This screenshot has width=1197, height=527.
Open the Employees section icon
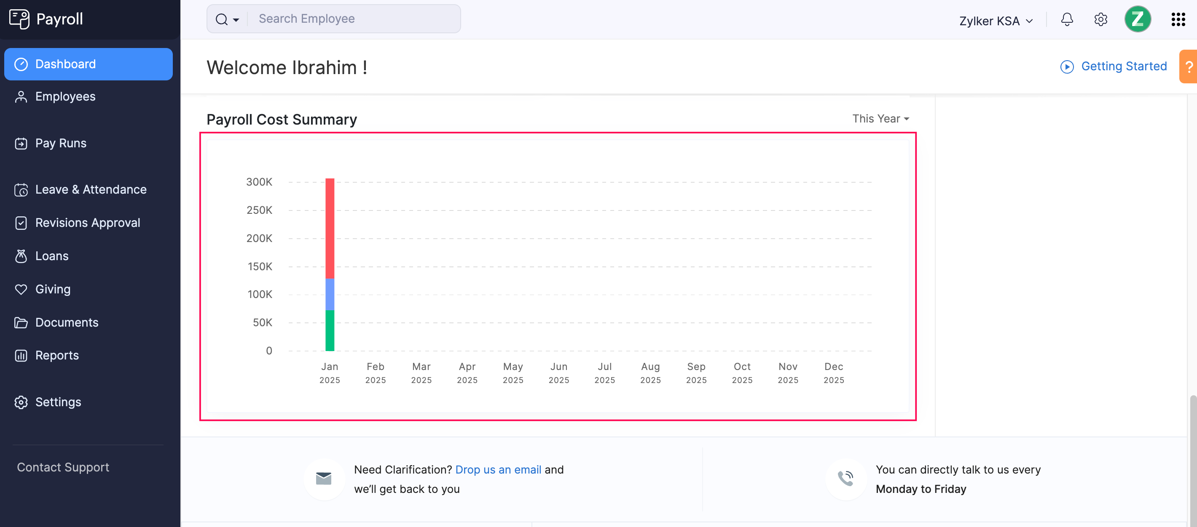[x=21, y=96]
